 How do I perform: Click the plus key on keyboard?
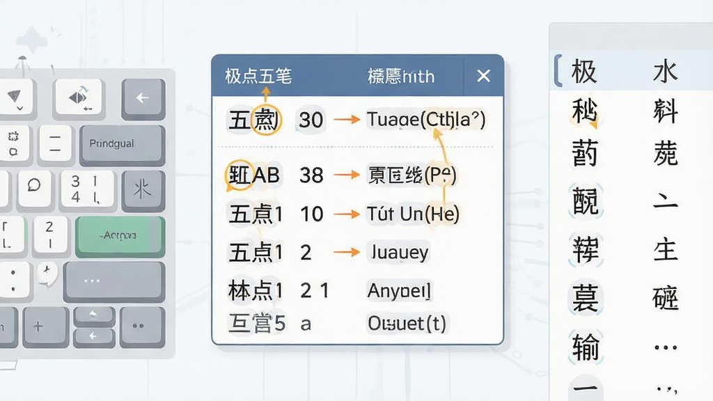click(x=45, y=327)
